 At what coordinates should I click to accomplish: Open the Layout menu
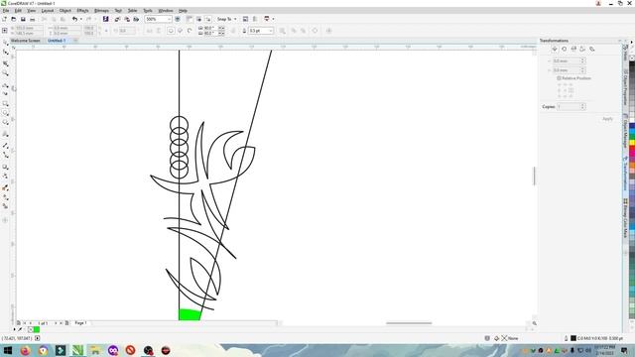[x=48, y=11]
